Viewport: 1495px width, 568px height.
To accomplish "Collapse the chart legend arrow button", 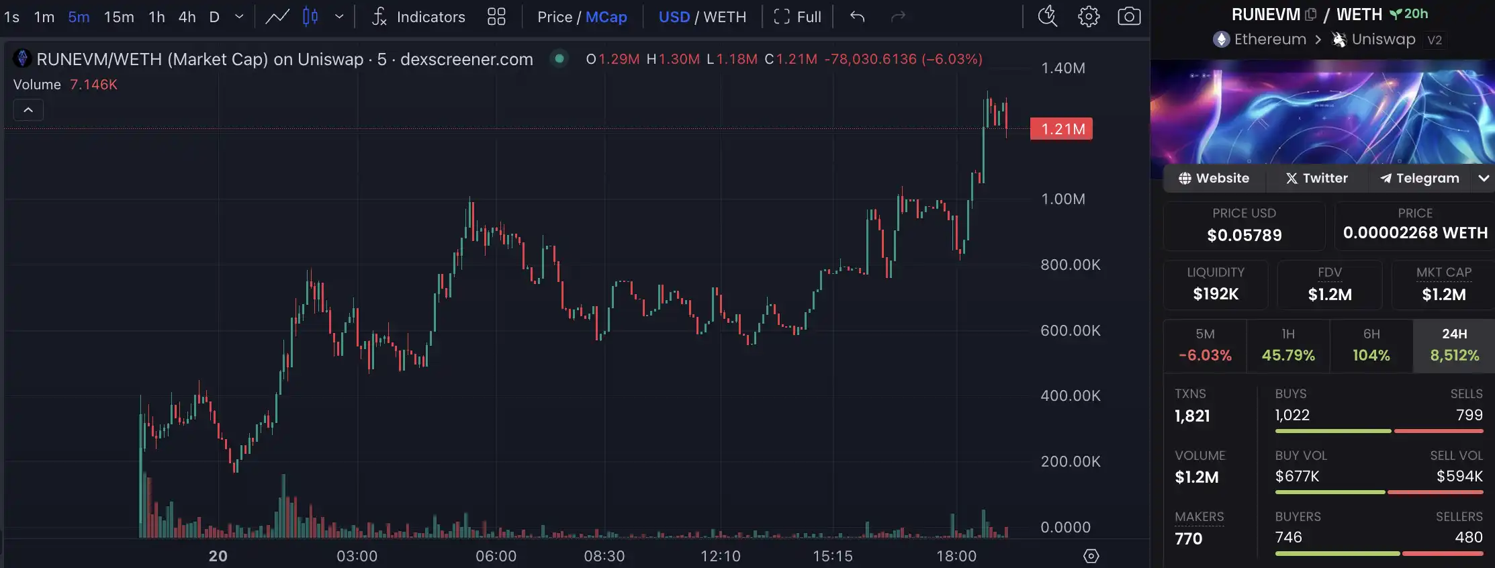I will point(28,109).
